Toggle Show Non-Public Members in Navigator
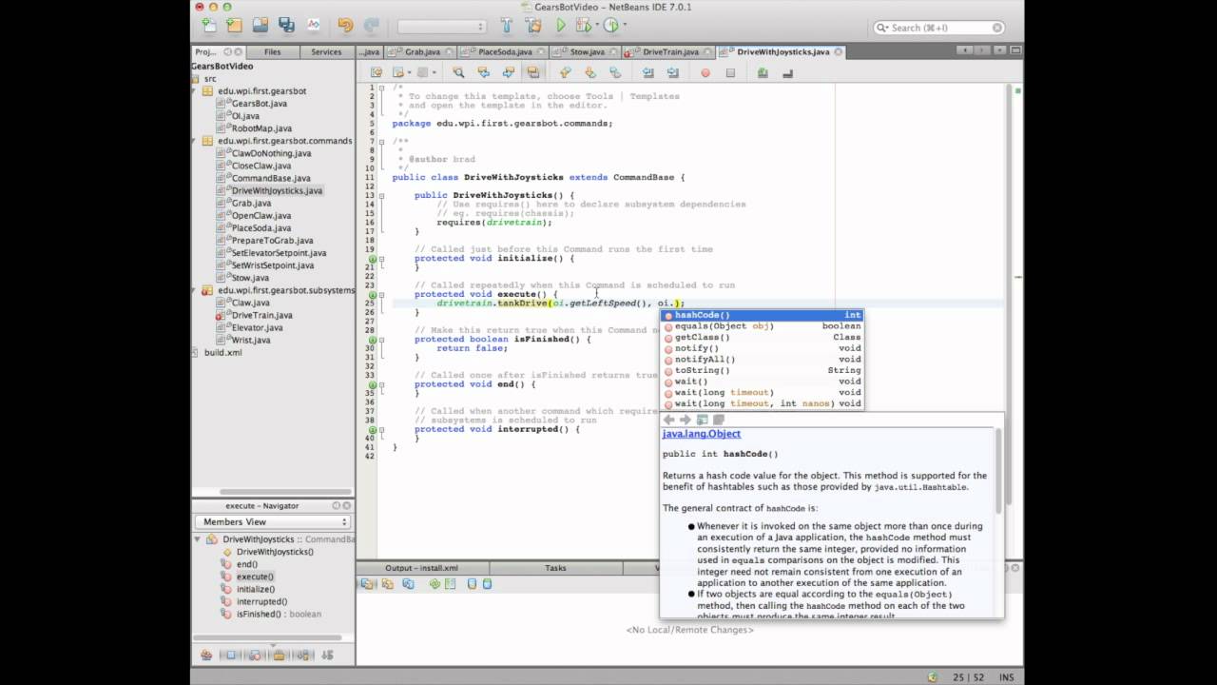Screen dimensions: 1217x685 pyautogui.click(x=279, y=655)
